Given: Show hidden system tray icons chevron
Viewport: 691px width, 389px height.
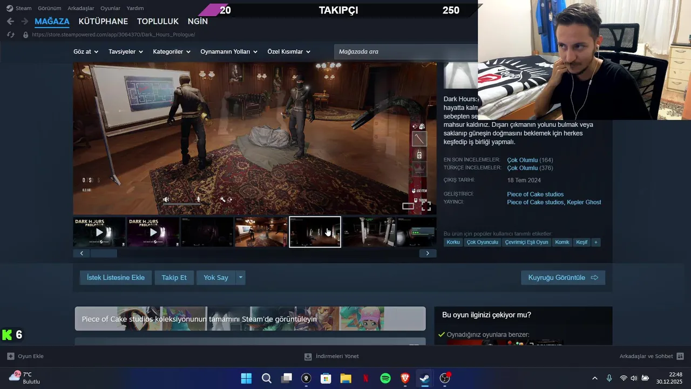Looking at the screenshot, I should pyautogui.click(x=595, y=378).
